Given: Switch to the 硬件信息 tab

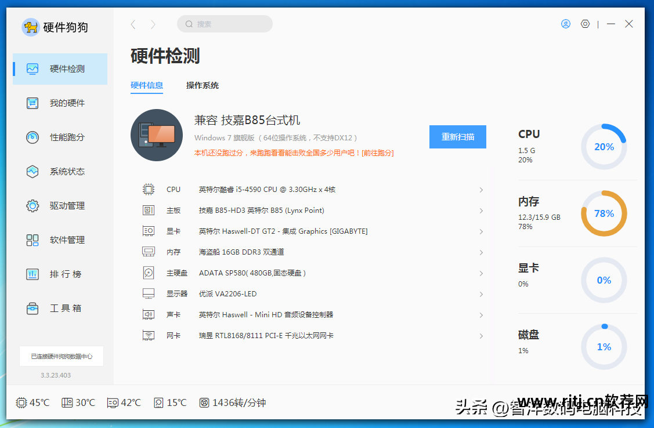Looking at the screenshot, I should 146,85.
